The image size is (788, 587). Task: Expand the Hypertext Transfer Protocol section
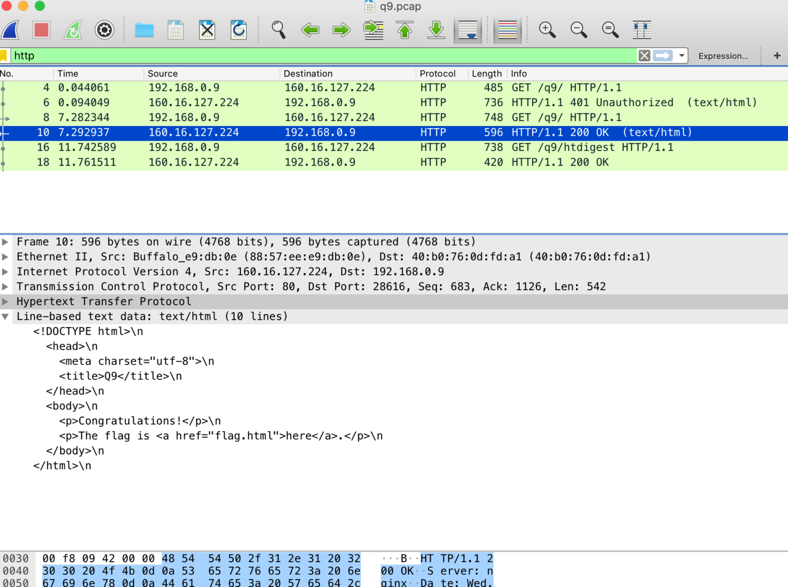pyautogui.click(x=5, y=301)
